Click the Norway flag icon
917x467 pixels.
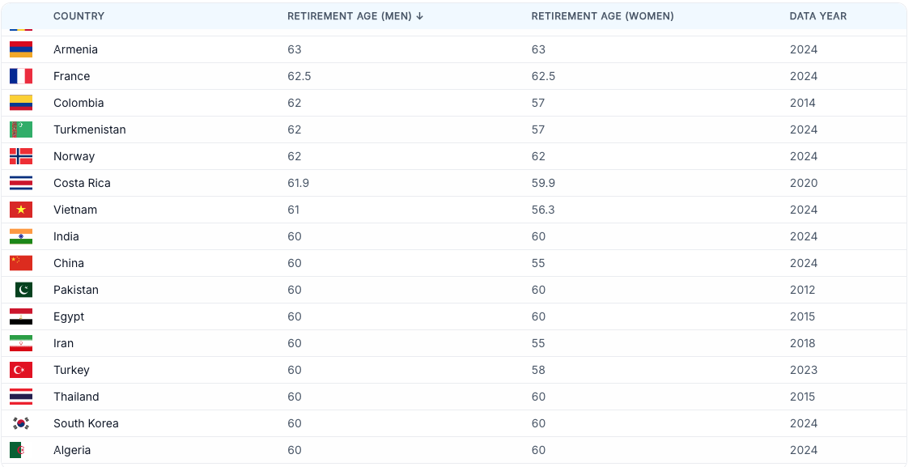tap(21, 157)
